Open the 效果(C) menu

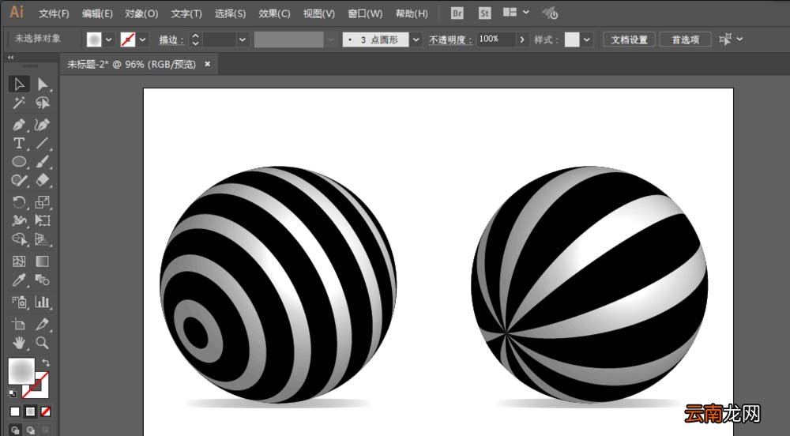pos(274,13)
